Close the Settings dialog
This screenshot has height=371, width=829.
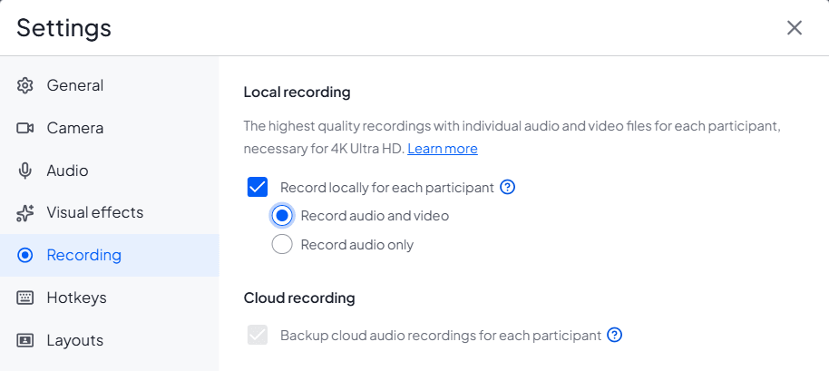click(x=795, y=28)
